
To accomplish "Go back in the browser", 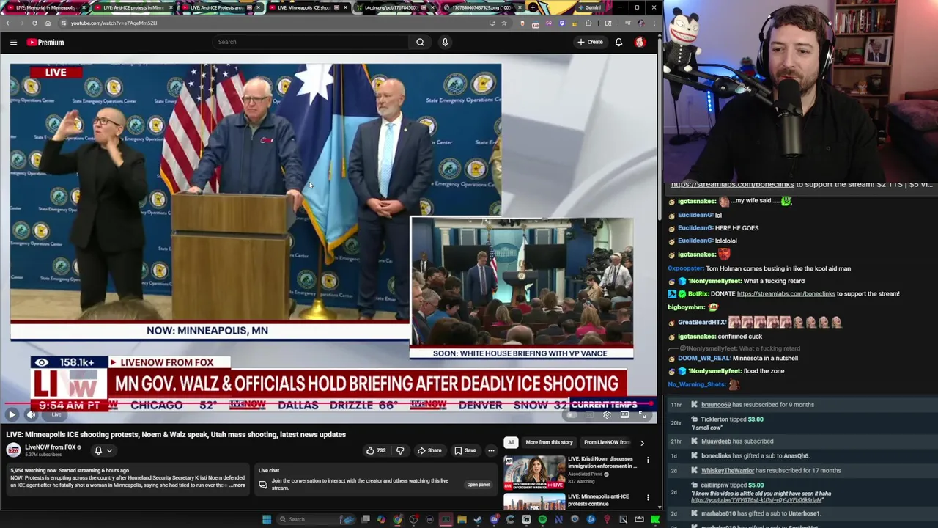I will [8, 23].
